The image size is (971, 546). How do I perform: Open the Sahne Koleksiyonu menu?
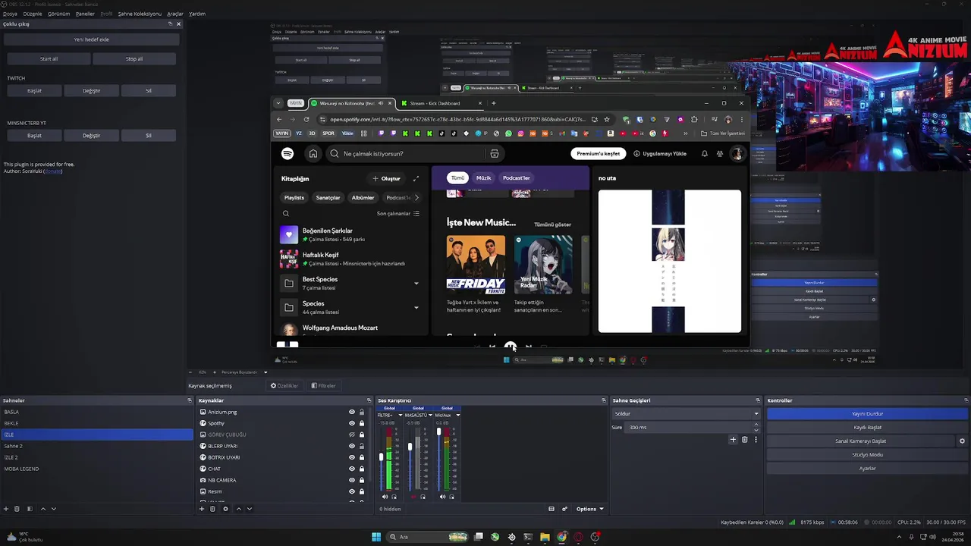[140, 14]
